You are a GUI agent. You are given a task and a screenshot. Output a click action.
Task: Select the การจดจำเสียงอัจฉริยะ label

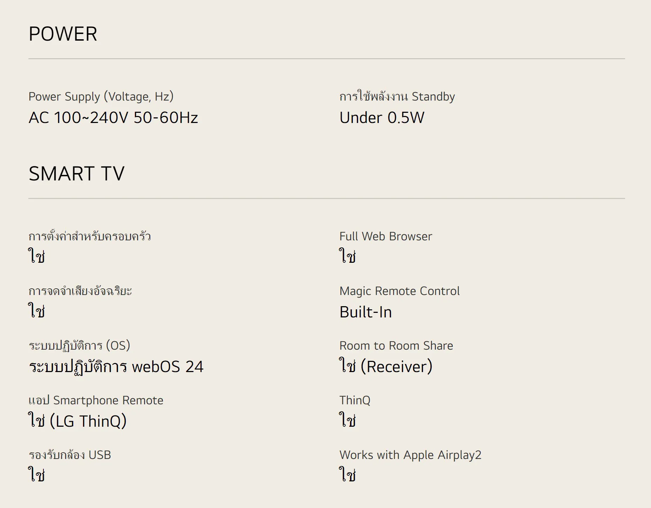pyautogui.click(x=80, y=291)
